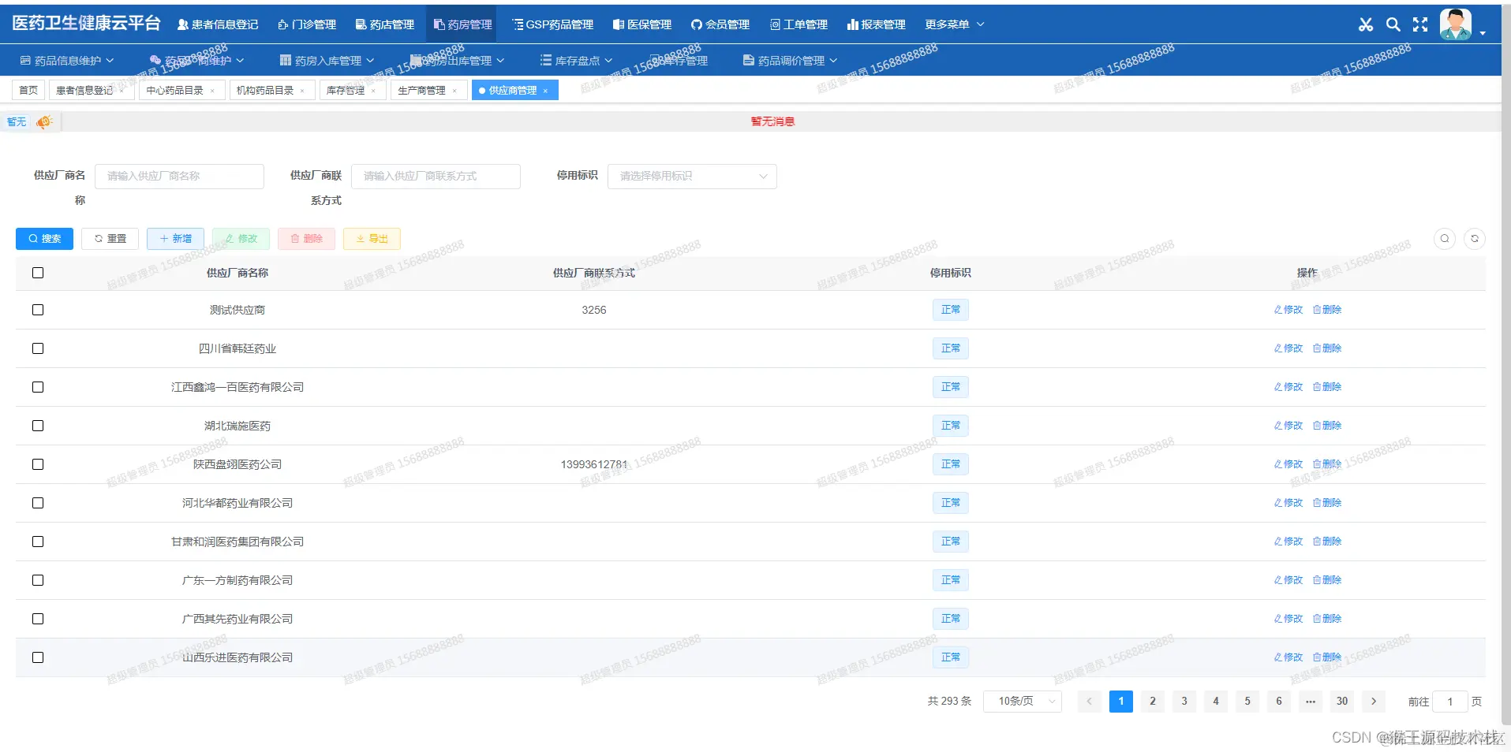1511x752 pixels.
Task: Check the row checkbox for 测试供应商
Action: click(x=38, y=310)
